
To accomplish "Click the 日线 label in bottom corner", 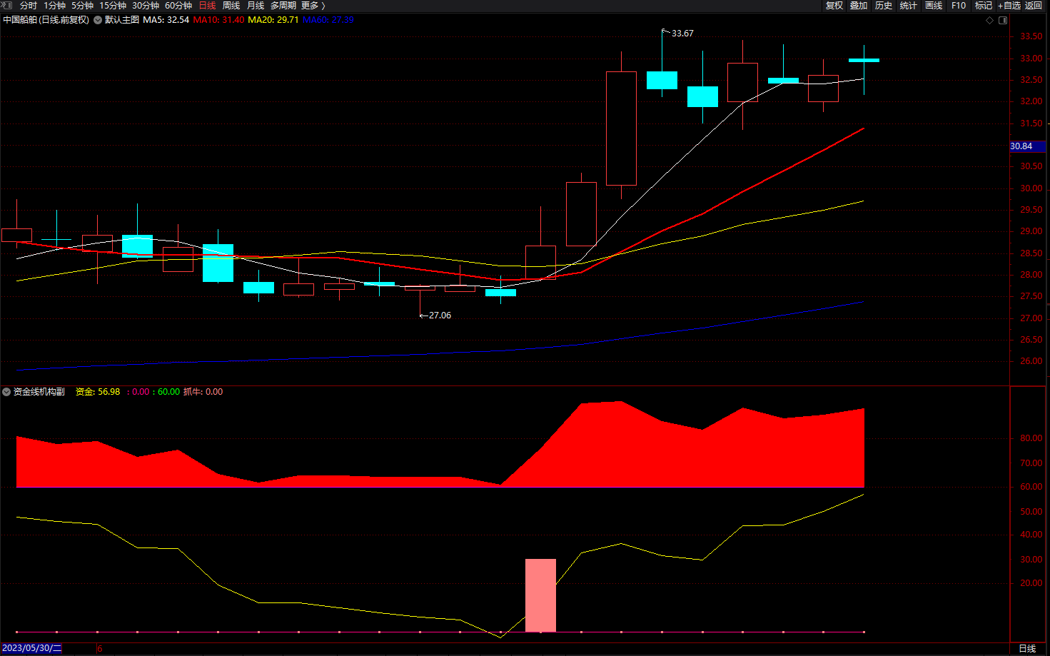I will (x=1027, y=648).
